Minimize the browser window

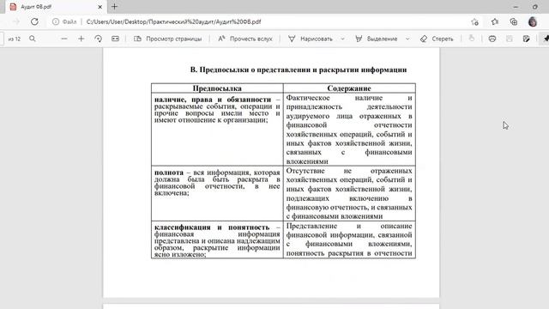pyautogui.click(x=516, y=7)
